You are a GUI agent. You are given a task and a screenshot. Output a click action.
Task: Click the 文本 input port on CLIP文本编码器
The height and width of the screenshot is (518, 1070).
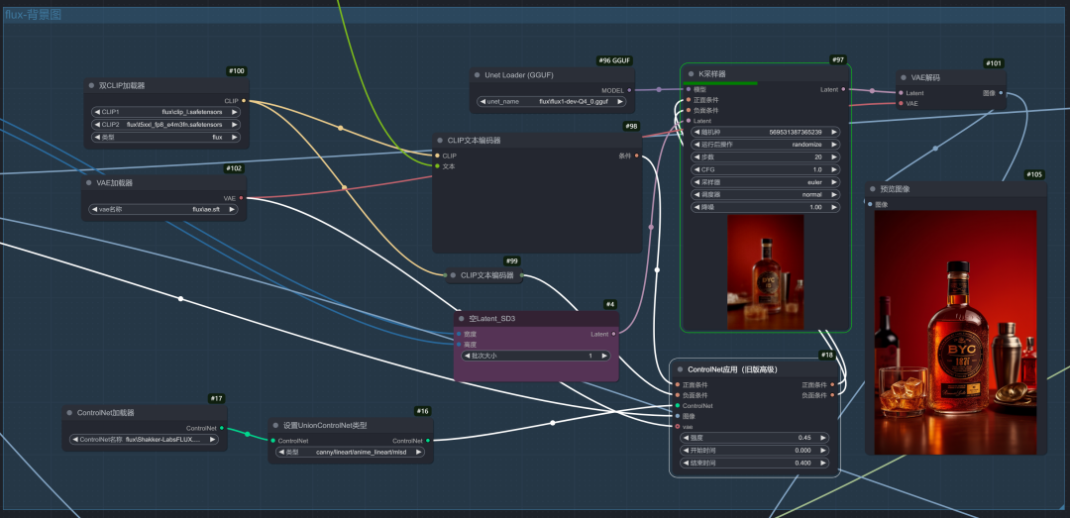click(438, 165)
